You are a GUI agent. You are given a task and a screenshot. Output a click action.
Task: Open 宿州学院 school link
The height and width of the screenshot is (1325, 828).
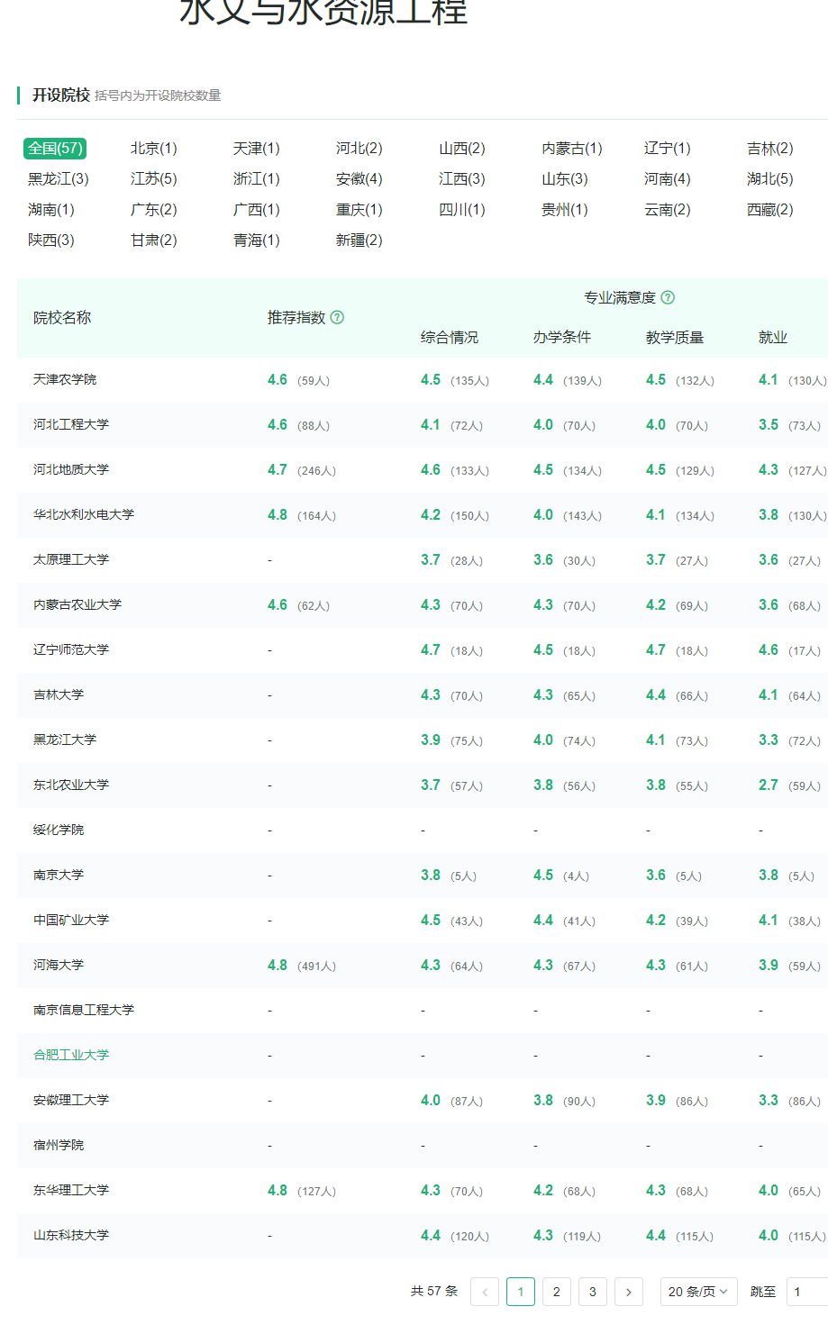tap(59, 1145)
